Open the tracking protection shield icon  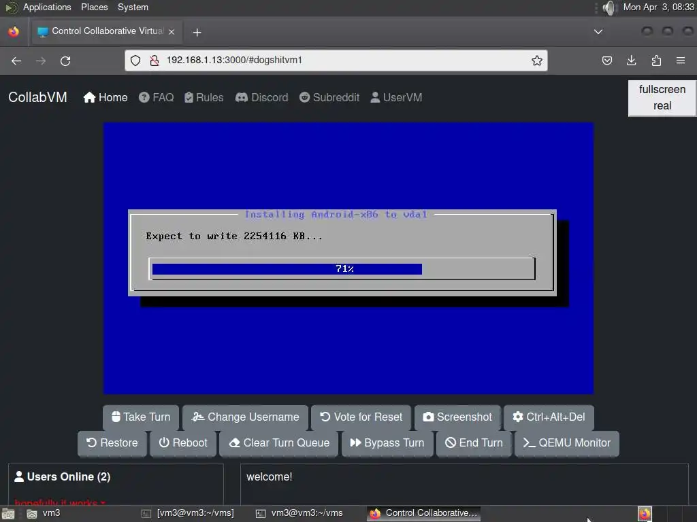tap(135, 60)
